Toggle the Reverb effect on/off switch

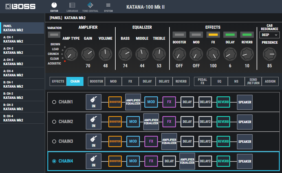click(x=247, y=35)
